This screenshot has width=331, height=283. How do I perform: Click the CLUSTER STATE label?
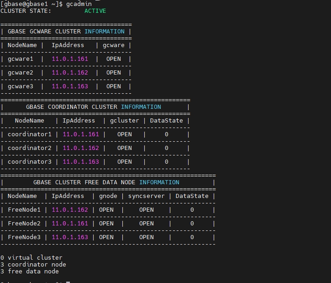[x=26, y=11]
